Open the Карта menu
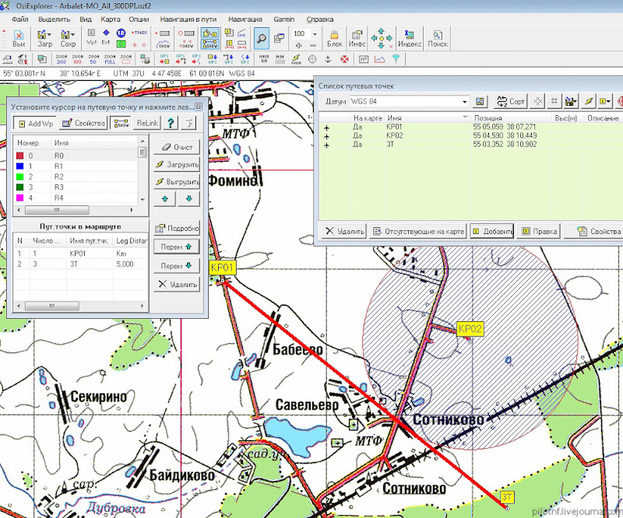 [x=110, y=19]
